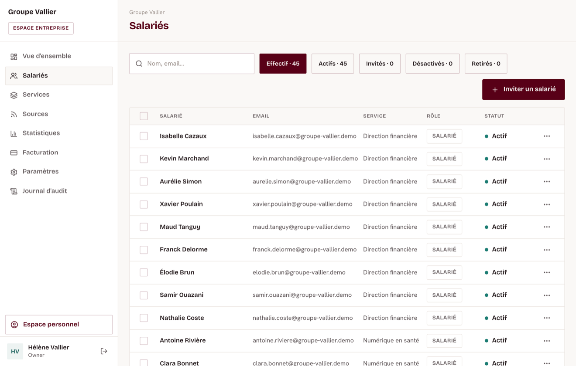
Task: Click the Salariés people icon in sidebar
Action: tap(14, 76)
